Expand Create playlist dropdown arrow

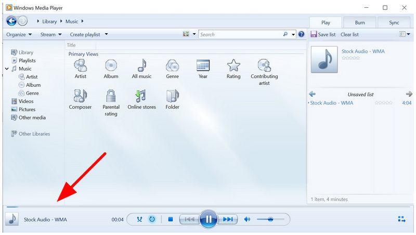(107, 34)
